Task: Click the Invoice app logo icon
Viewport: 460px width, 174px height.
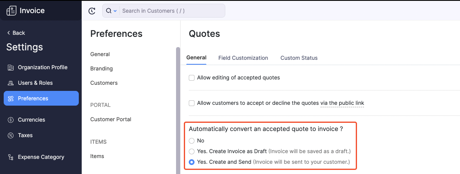Action: point(11,11)
